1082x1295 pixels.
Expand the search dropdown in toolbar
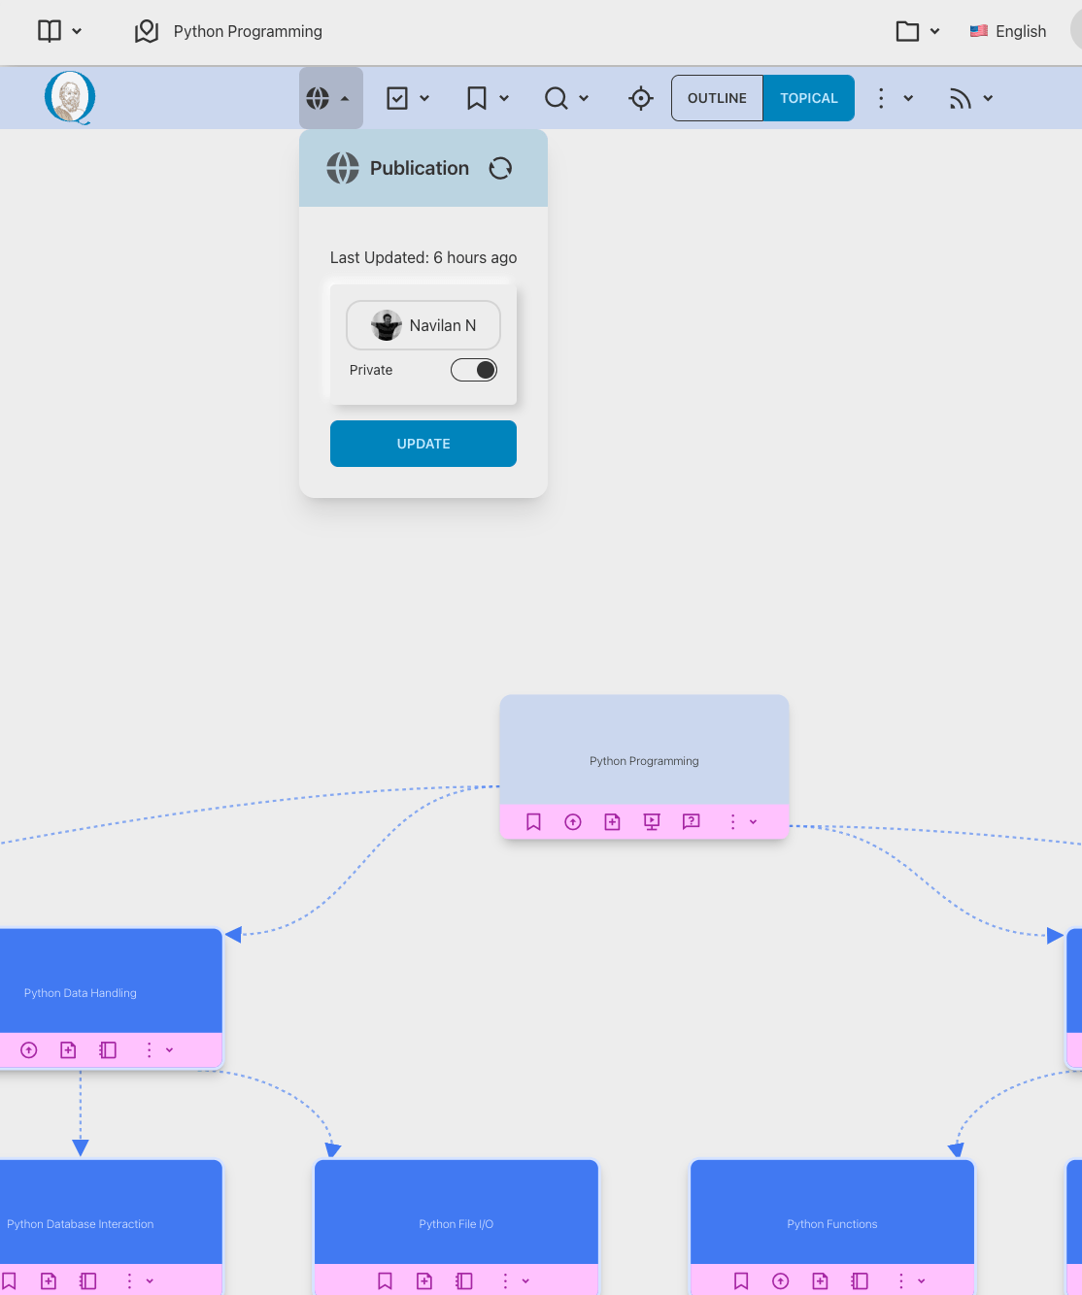click(567, 98)
